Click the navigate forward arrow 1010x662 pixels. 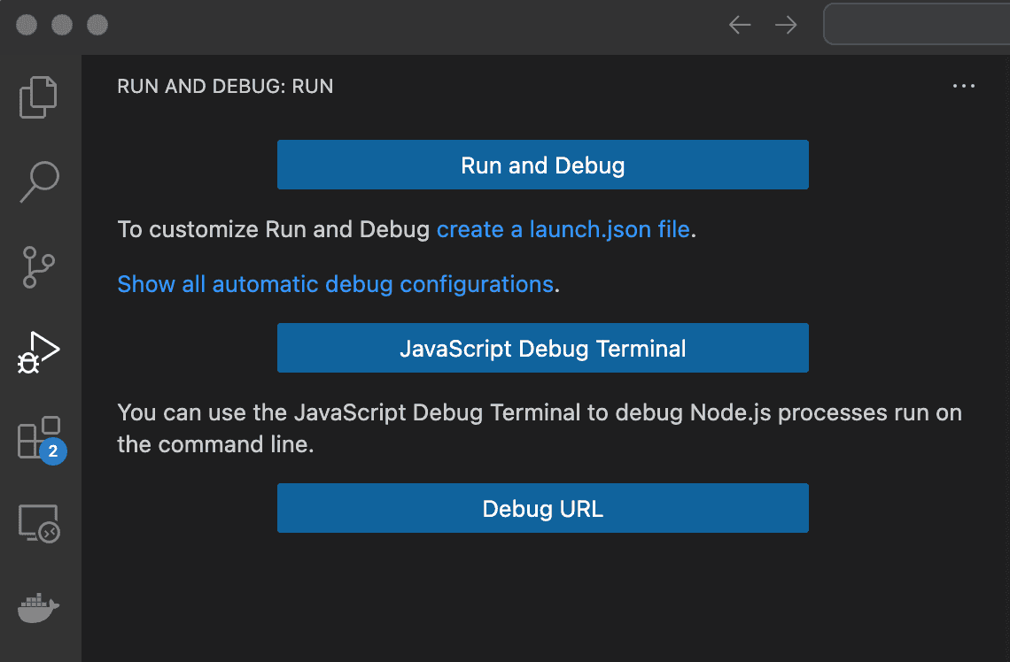pyautogui.click(x=785, y=25)
